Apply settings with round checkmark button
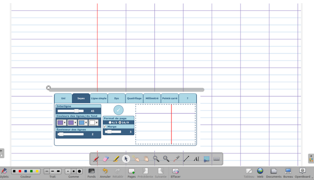The image size is (314, 180). [118, 110]
